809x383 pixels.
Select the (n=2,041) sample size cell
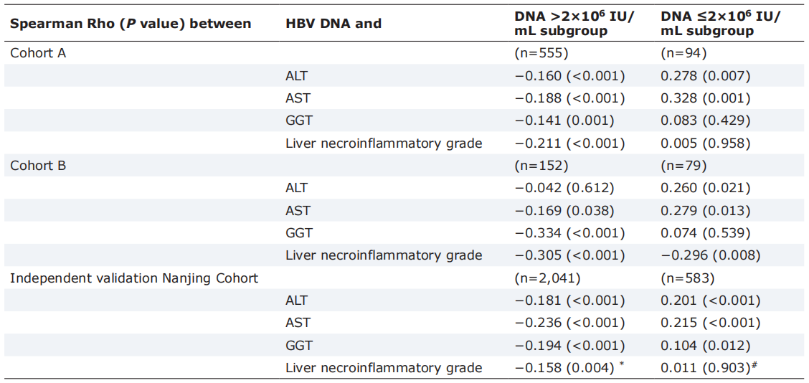[548, 278]
